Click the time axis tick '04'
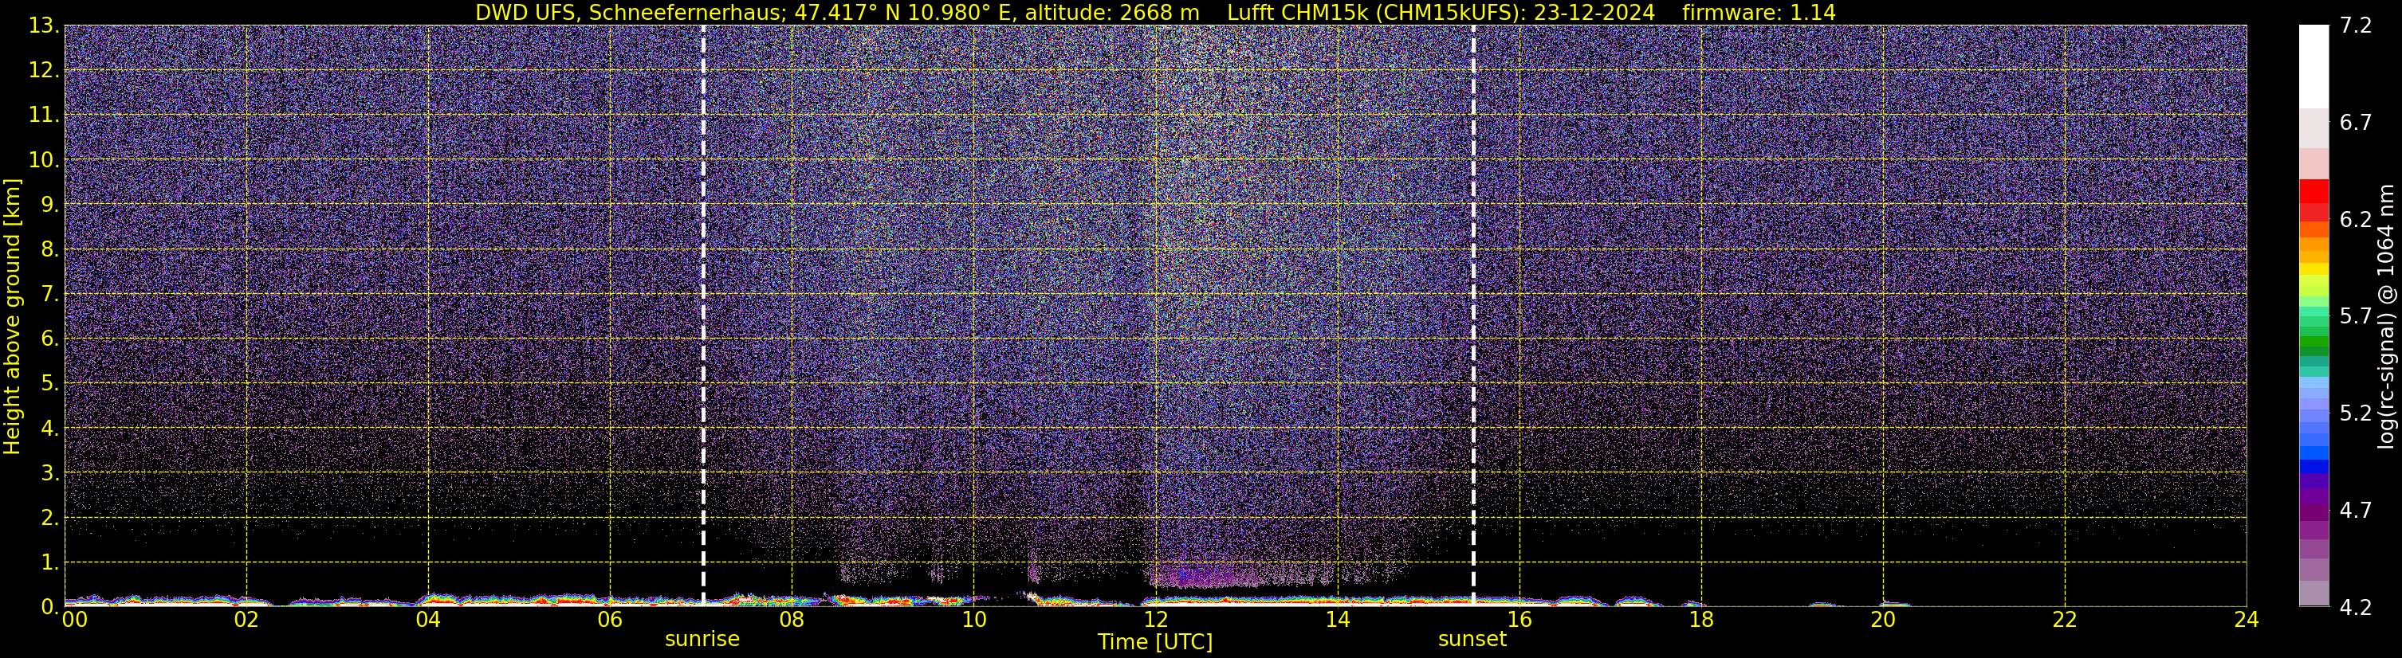2402x658 pixels. pos(428,621)
